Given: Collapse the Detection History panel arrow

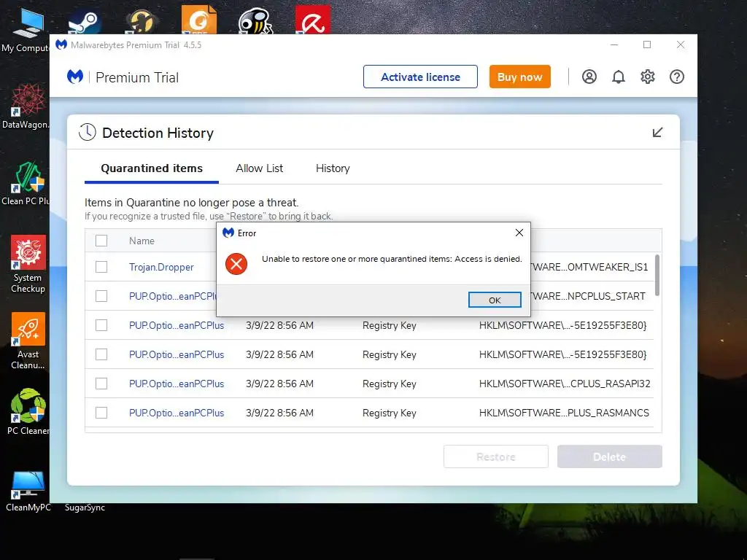Looking at the screenshot, I should (x=657, y=133).
